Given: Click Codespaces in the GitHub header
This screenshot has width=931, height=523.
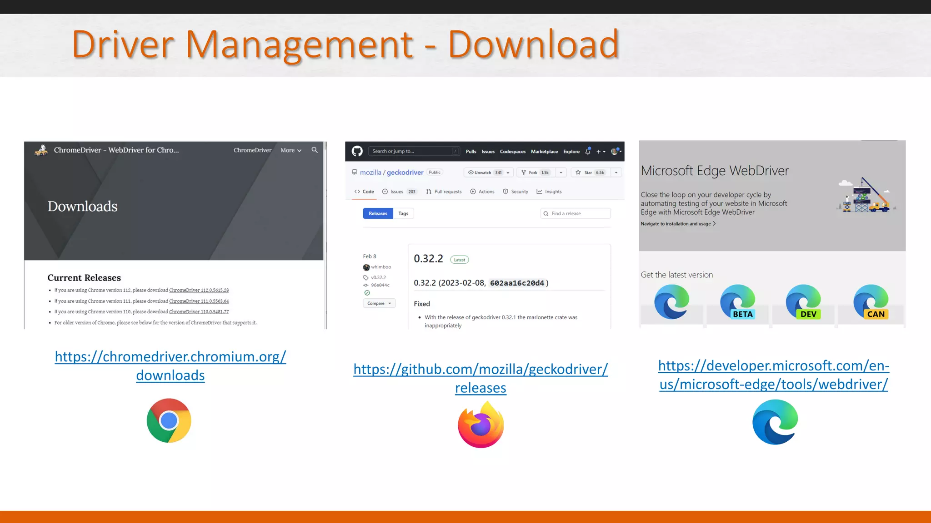Looking at the screenshot, I should 513,152.
